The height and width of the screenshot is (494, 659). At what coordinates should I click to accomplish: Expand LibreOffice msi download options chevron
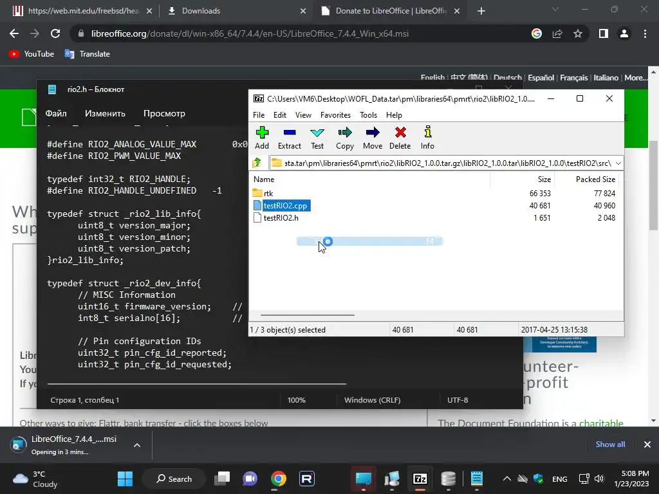click(x=137, y=445)
